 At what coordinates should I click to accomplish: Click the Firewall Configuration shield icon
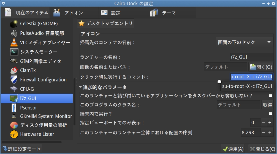14,79
